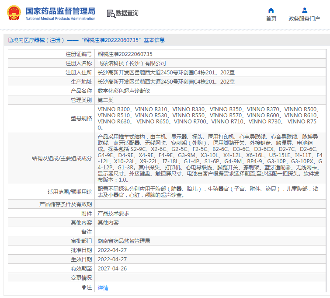This screenshot has height=298, width=330.
Task: Open the 详情 link
Action: (x=103, y=287)
